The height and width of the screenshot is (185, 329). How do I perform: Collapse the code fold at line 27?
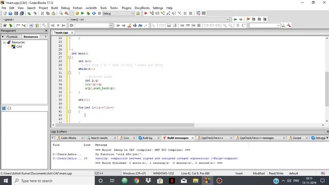(69, 57)
